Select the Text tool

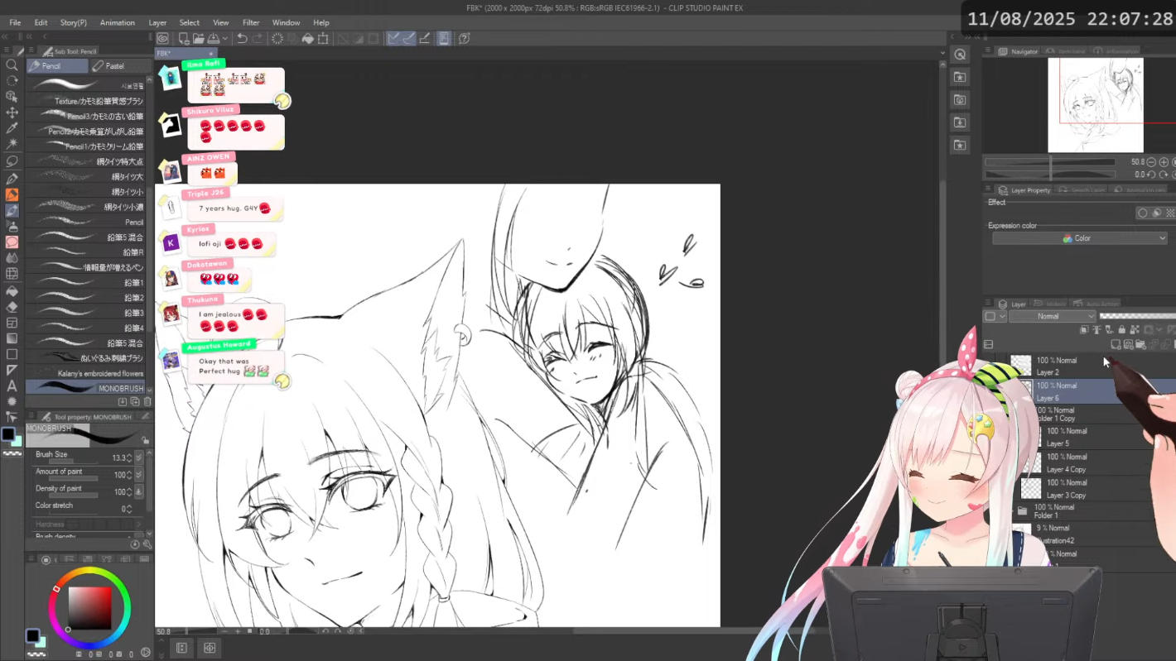tap(12, 386)
